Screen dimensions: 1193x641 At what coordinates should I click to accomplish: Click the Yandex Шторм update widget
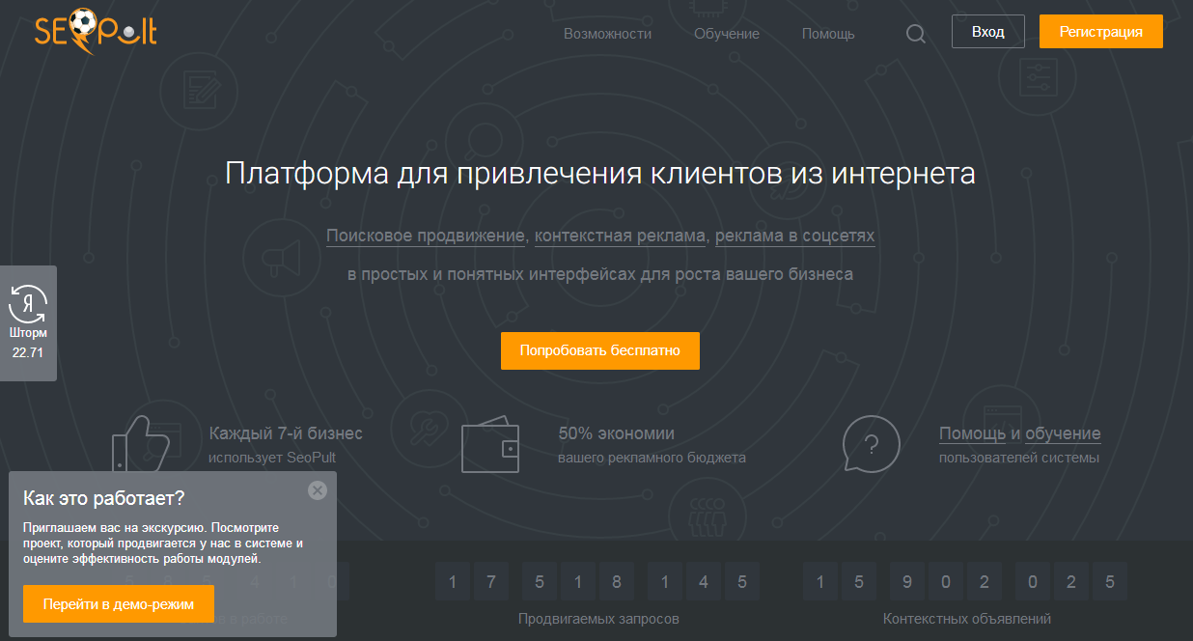tap(28, 323)
